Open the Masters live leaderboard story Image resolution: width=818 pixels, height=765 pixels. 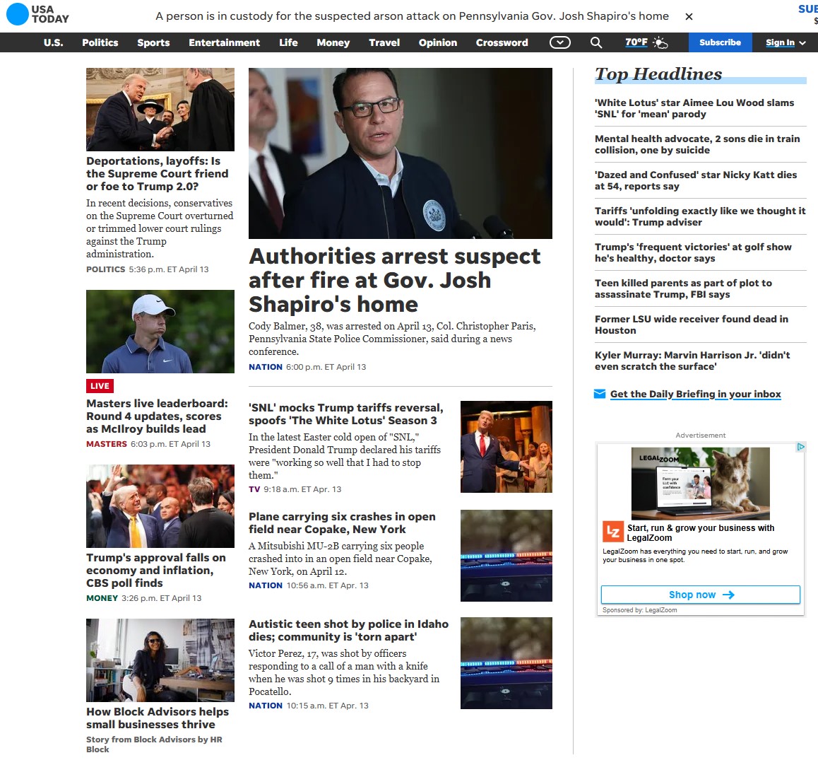pyautogui.click(x=157, y=416)
